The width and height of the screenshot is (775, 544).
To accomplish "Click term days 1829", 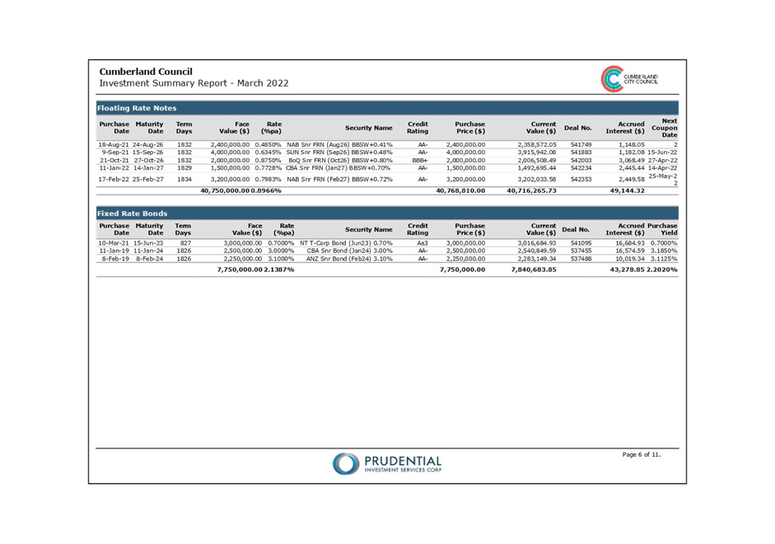I will tap(184, 168).
